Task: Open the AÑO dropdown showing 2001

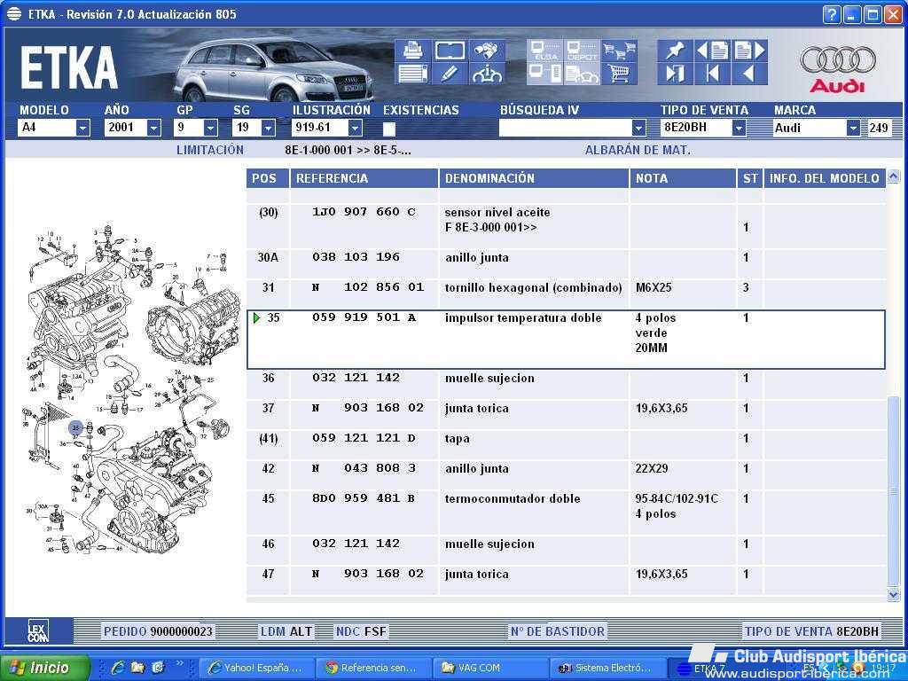Action: 153,128
